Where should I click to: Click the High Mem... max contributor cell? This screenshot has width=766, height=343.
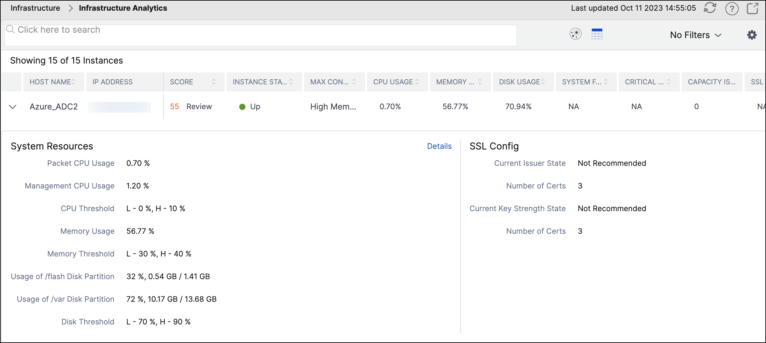click(333, 107)
